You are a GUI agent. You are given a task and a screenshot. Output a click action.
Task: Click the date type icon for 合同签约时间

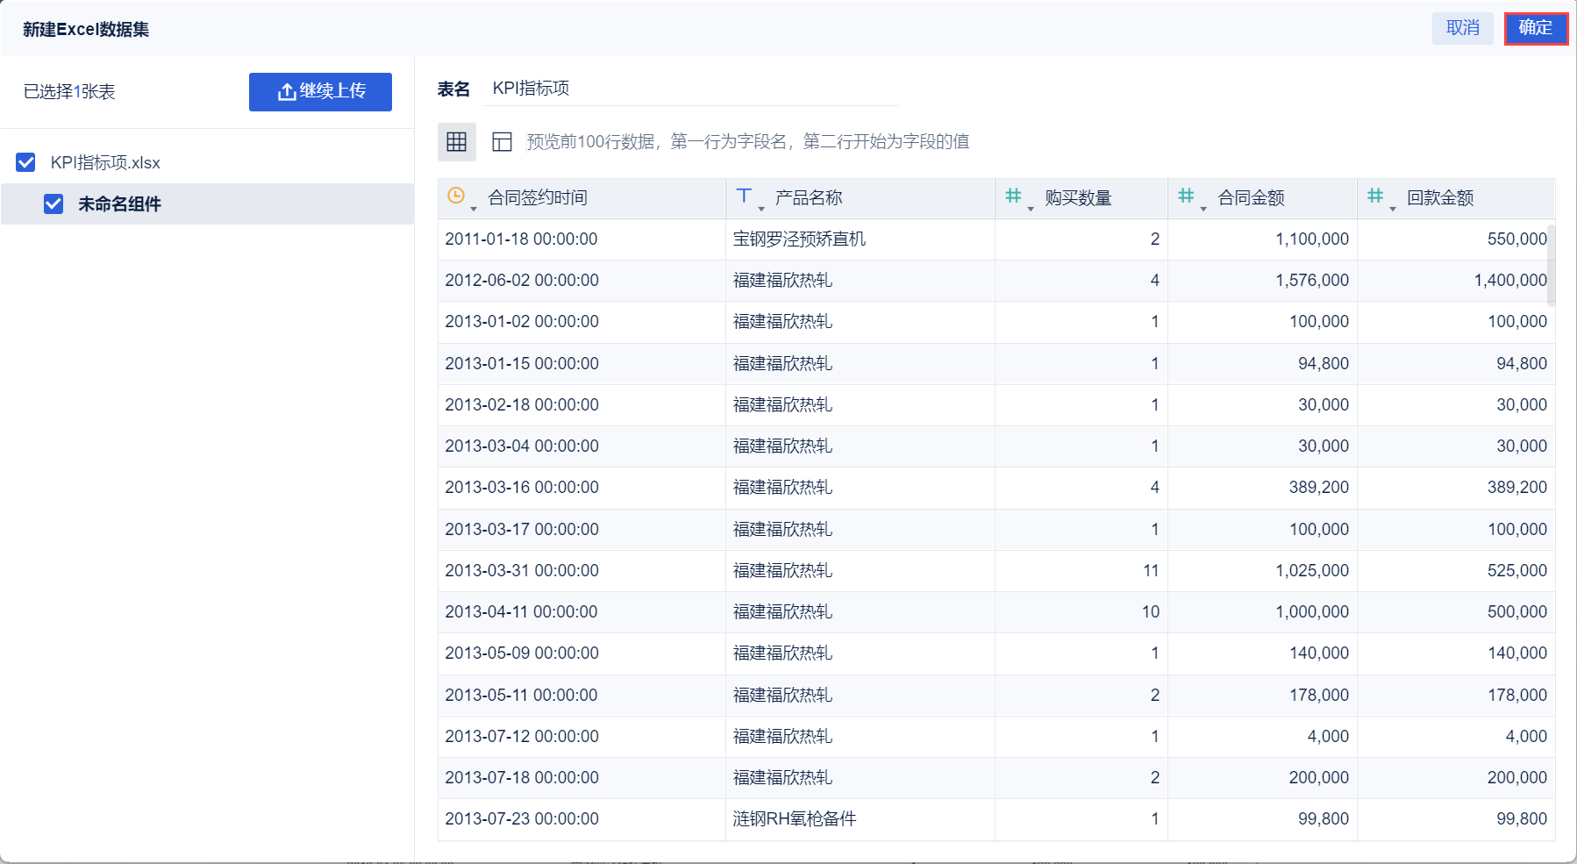pyautogui.click(x=456, y=196)
